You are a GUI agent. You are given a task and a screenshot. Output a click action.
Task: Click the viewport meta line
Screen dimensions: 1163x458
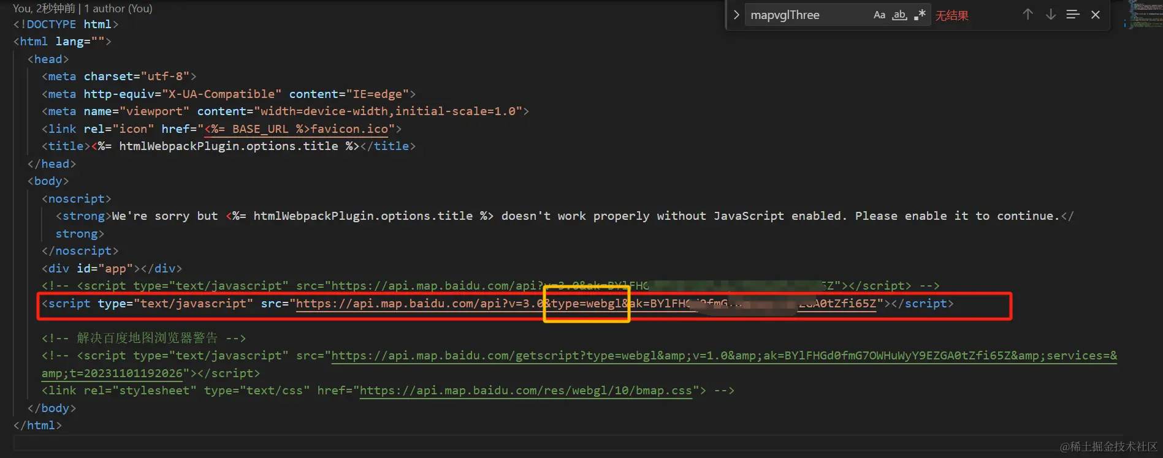tap(285, 111)
